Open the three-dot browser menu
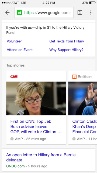The image size is (97, 173). [91, 13]
